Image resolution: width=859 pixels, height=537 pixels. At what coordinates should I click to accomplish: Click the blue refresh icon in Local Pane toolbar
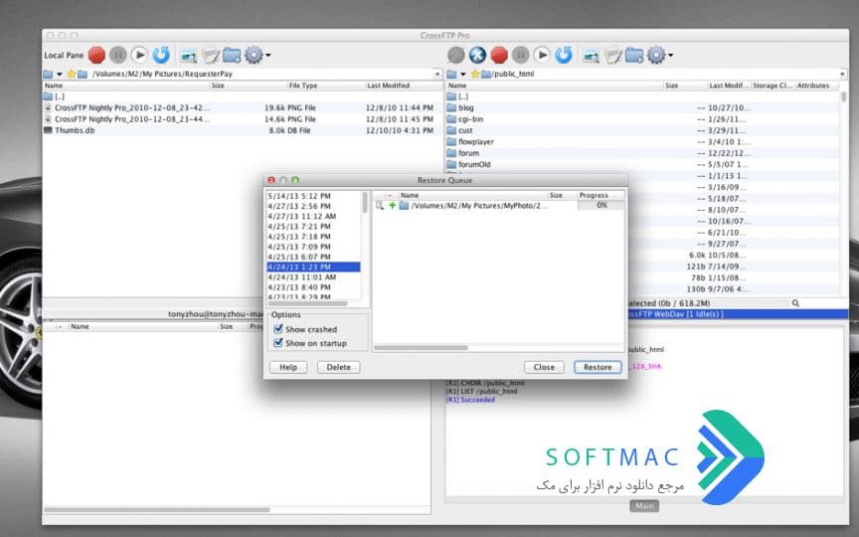(x=161, y=55)
